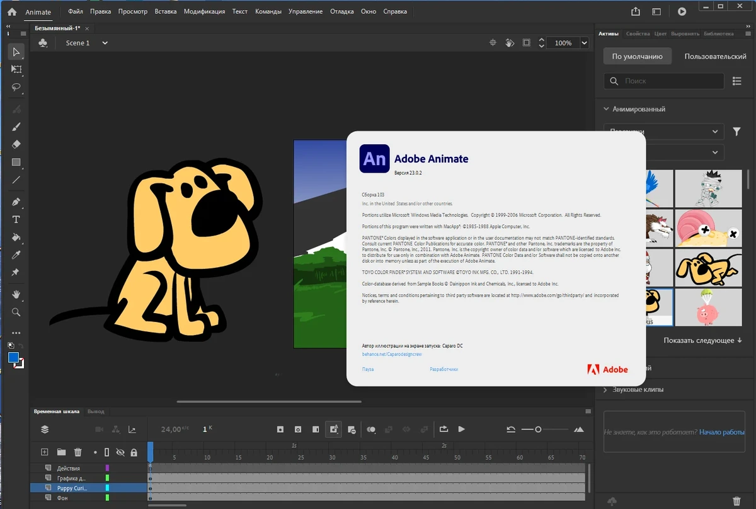Open the assets panel options menu
The height and width of the screenshot is (509, 756).
747,33
